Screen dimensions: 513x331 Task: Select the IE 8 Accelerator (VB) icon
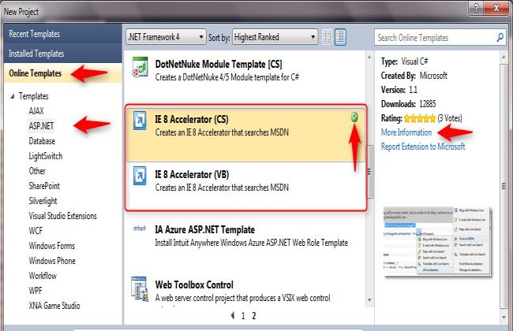coord(140,176)
